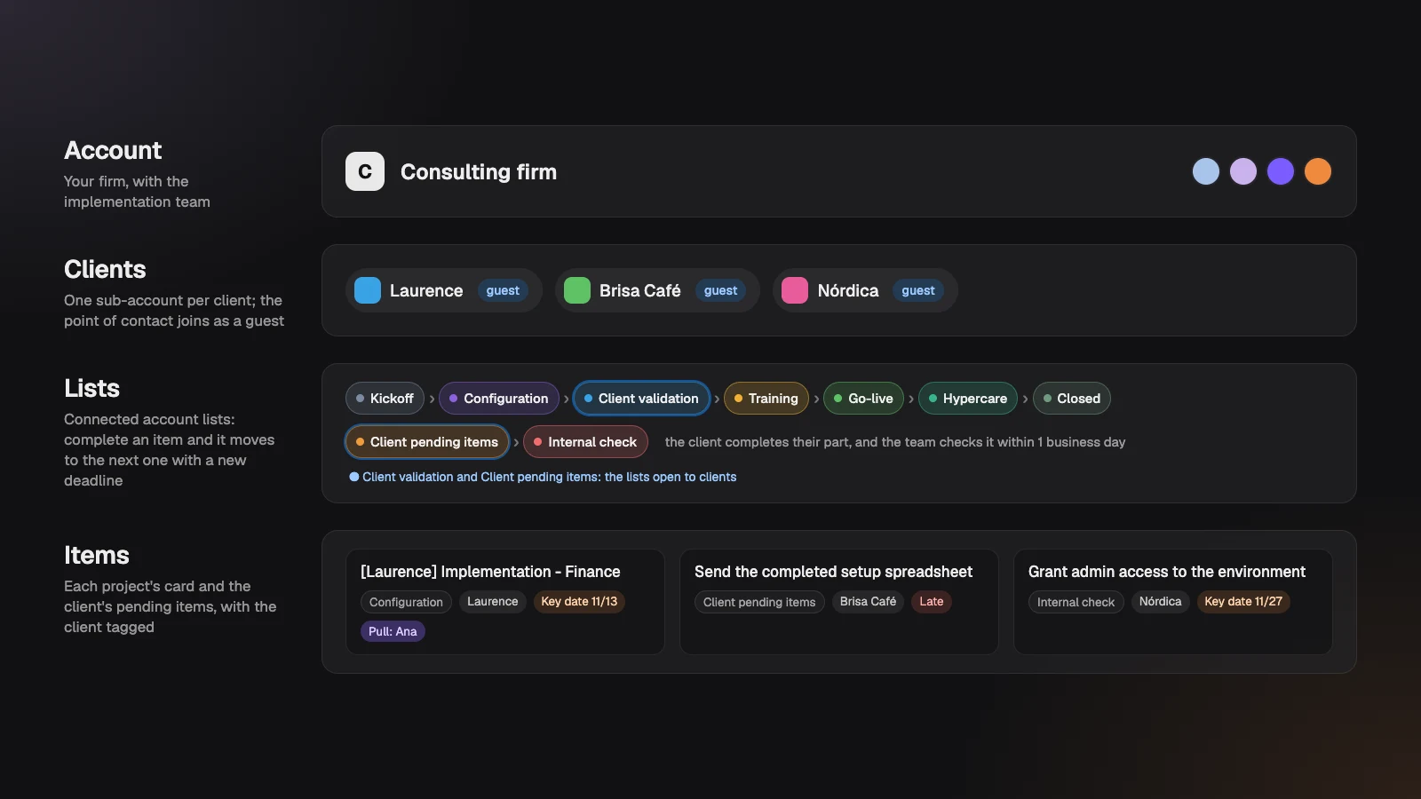The width and height of the screenshot is (1421, 799).
Task: Open the Send the completed setup spreadsheet card
Action: (839, 602)
